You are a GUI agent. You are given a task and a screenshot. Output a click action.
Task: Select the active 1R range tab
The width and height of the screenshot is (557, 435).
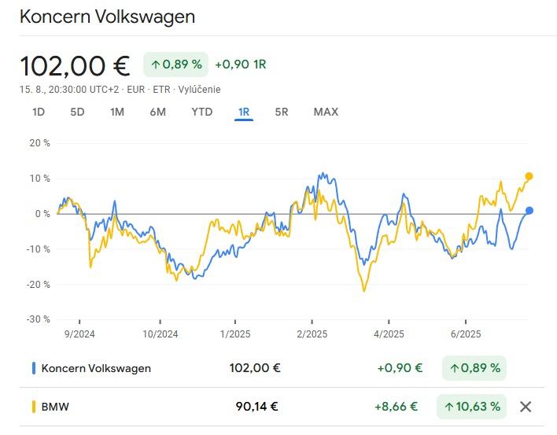click(243, 112)
